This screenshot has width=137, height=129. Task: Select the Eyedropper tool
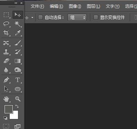tap(18, 33)
